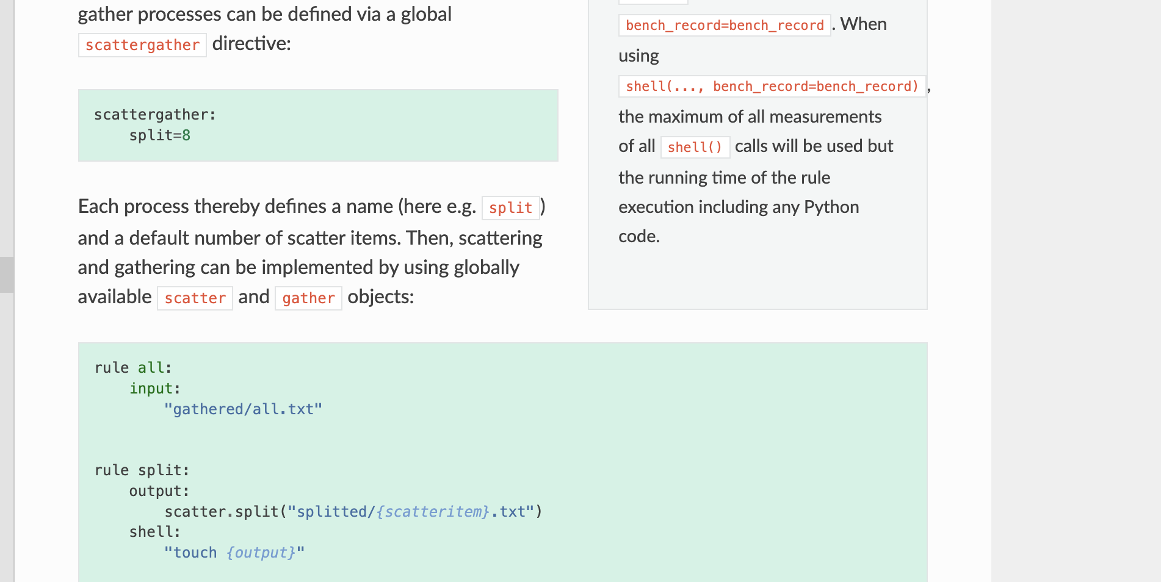Click the shell() inline code reference

tap(695, 147)
